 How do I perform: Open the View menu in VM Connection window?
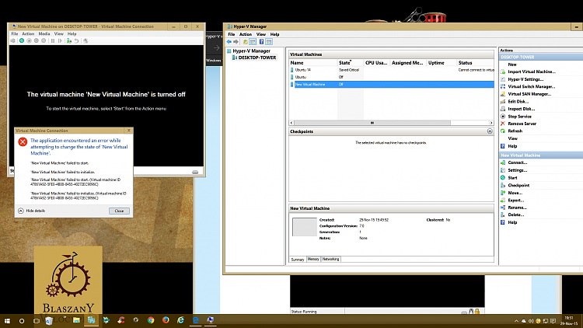pyautogui.click(x=59, y=34)
